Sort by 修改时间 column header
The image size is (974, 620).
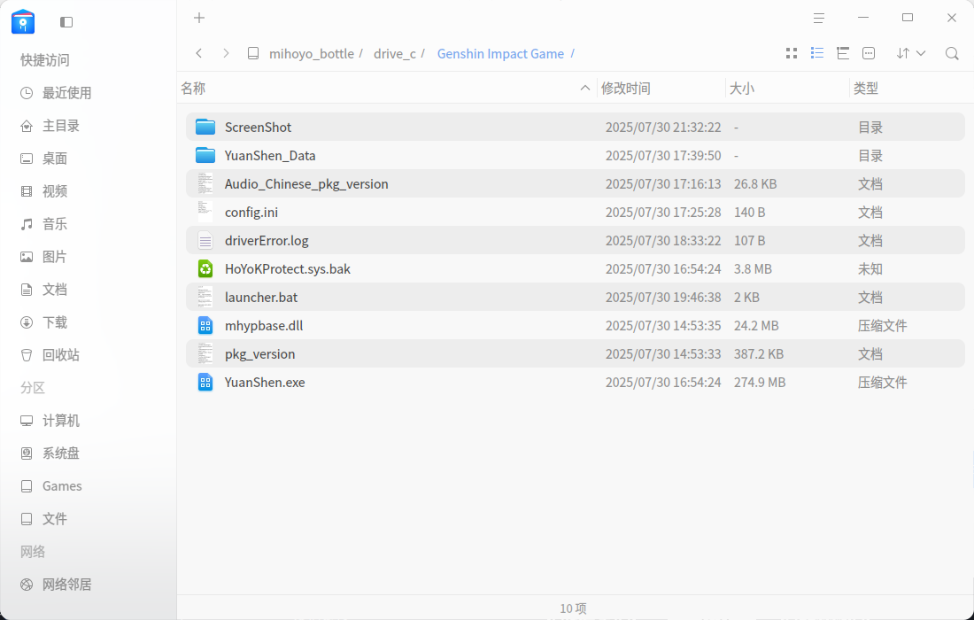pyautogui.click(x=625, y=89)
